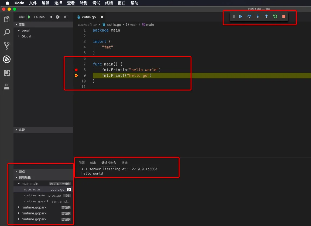Click the Step Into debug arrow
The height and width of the screenshot is (226, 311).
[258, 17]
